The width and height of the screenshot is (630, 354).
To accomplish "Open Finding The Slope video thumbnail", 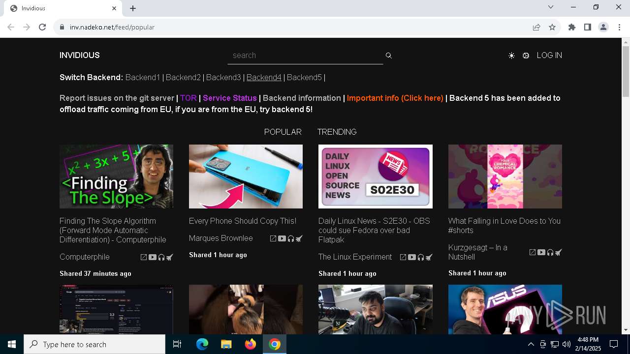I will (x=116, y=177).
